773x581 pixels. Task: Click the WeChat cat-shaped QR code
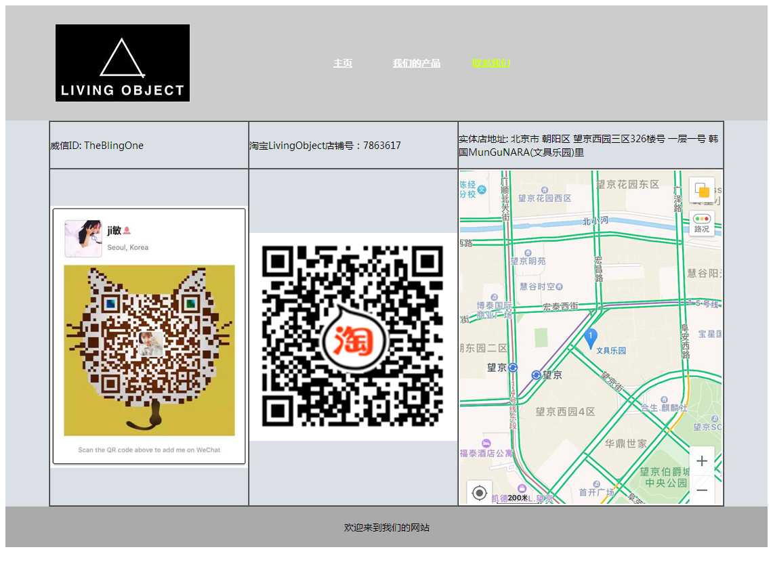click(149, 349)
